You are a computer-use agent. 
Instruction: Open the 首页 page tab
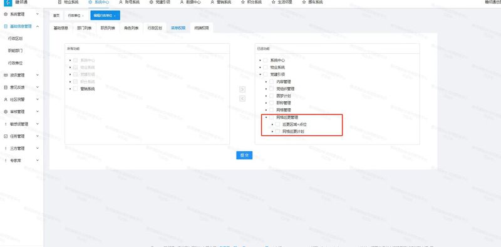[x=56, y=15]
